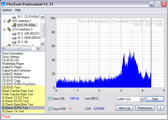This screenshot has width=168, height=120.
Task: Click the horizontal scroll-right arrow
Action: click(x=38, y=48)
